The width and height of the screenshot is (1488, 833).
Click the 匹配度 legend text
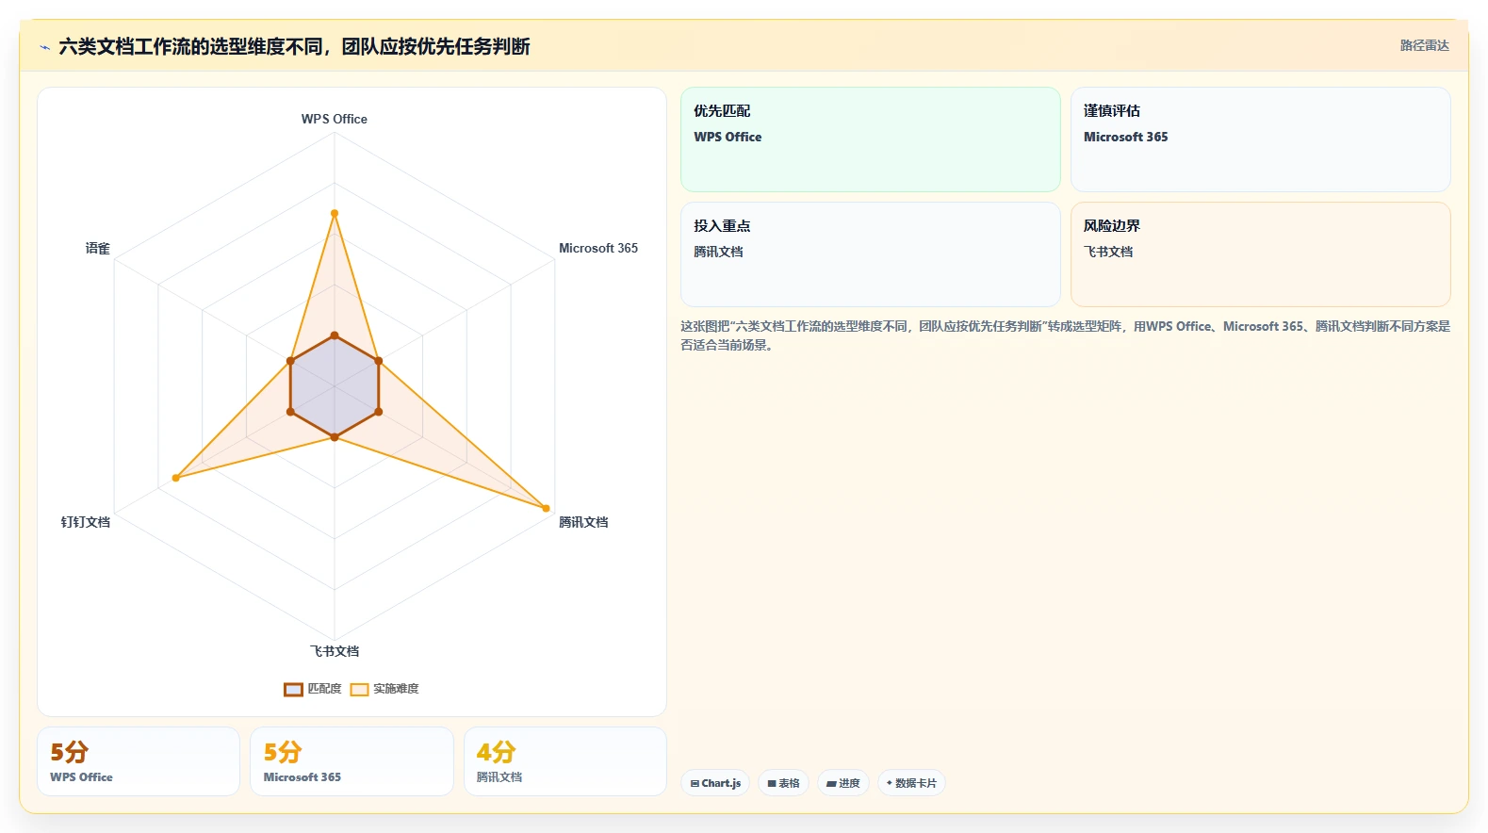pyautogui.click(x=324, y=689)
